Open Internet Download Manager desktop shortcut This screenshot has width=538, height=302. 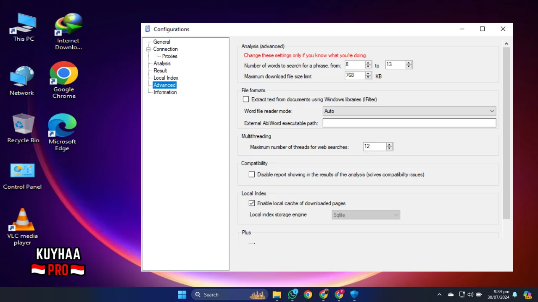[x=69, y=31]
